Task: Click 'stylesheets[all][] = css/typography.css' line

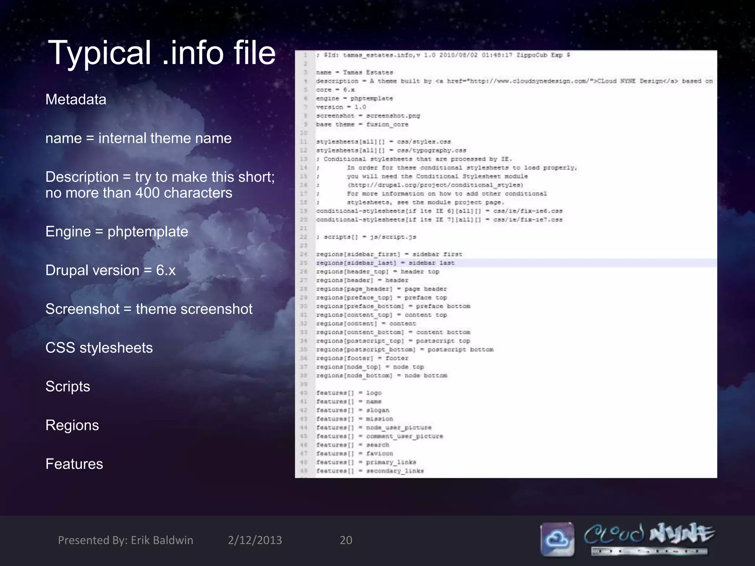Action: click(x=391, y=150)
